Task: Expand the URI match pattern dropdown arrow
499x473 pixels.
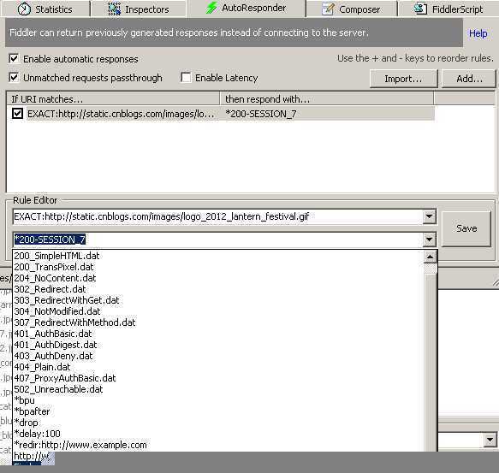Action: coord(429,216)
